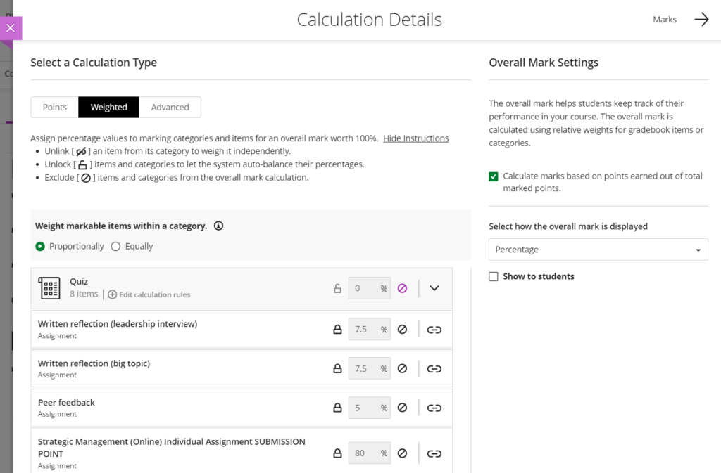Expand the Quiz category chevron
Image resolution: width=721 pixels, height=473 pixels.
point(434,288)
